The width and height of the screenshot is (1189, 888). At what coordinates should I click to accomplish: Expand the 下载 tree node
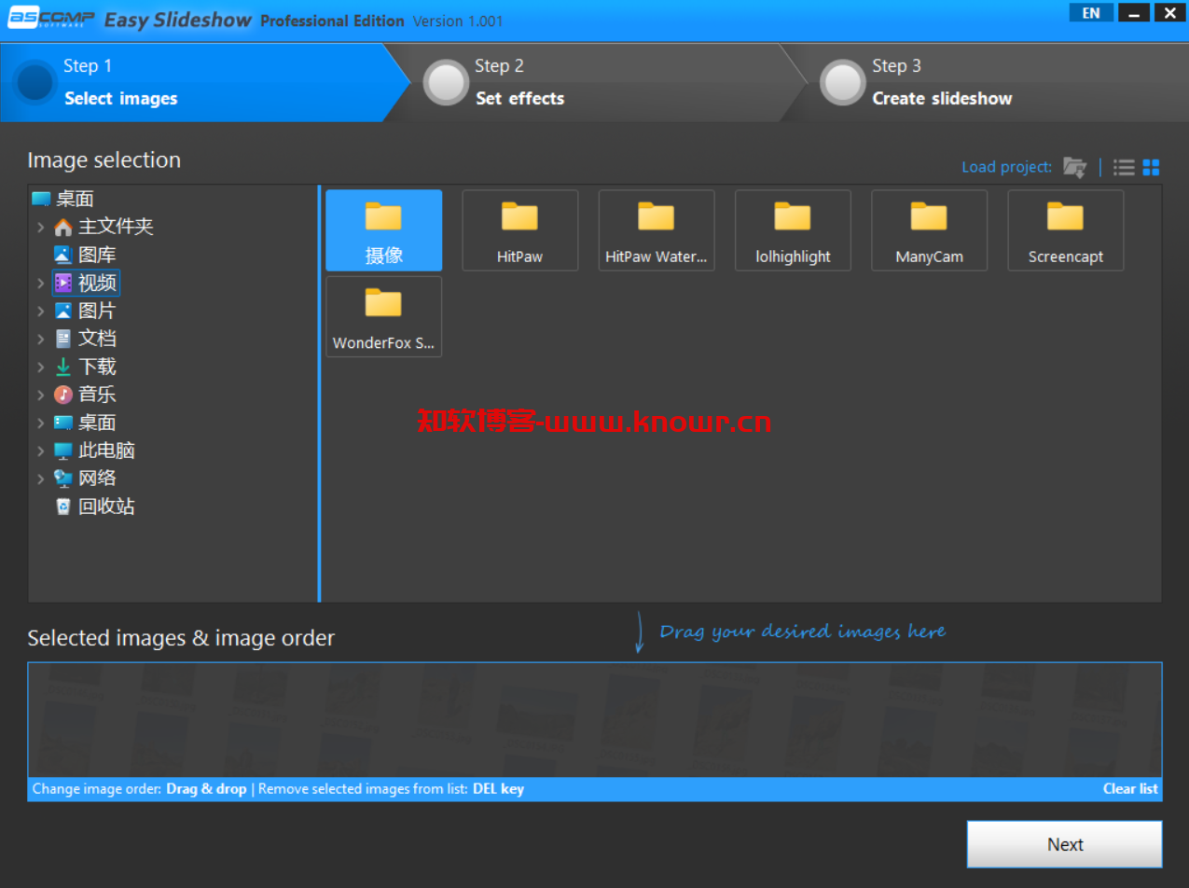click(x=40, y=367)
